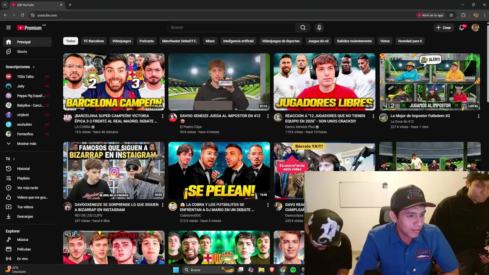Image resolution: width=489 pixels, height=275 pixels.
Task: Open options for Impostor Futbolero #2
Action: pyautogui.click(x=478, y=116)
